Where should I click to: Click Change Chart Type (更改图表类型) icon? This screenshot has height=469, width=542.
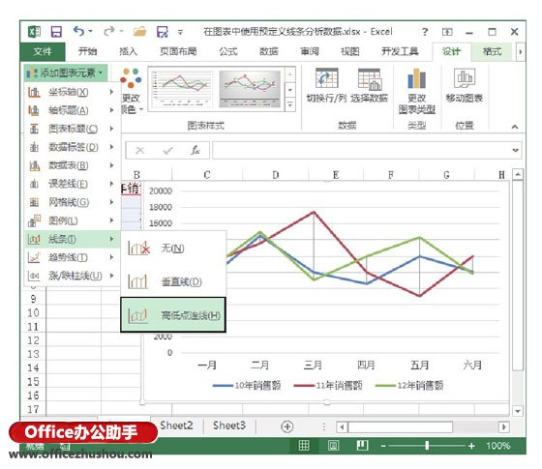[416, 78]
